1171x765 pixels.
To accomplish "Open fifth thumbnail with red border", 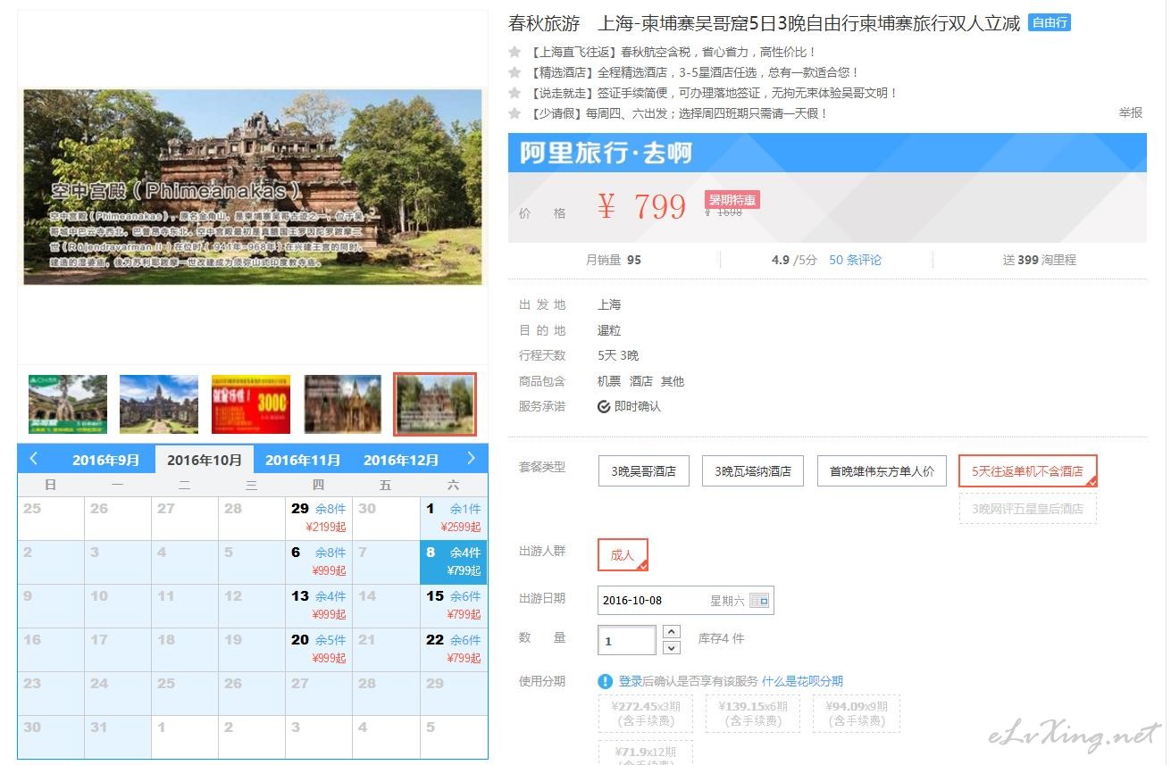I will pos(435,404).
